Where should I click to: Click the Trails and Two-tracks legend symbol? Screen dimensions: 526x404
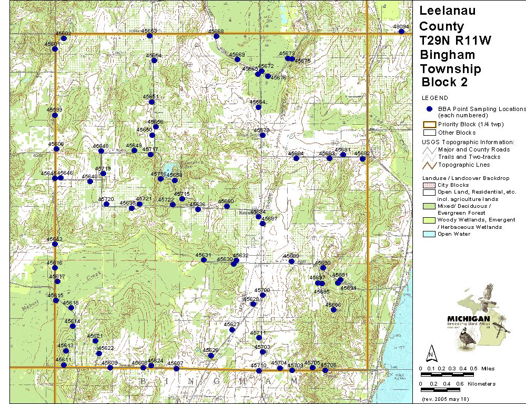(x=429, y=157)
